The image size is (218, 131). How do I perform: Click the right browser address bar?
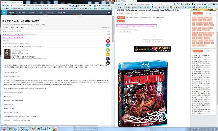[138, 4]
